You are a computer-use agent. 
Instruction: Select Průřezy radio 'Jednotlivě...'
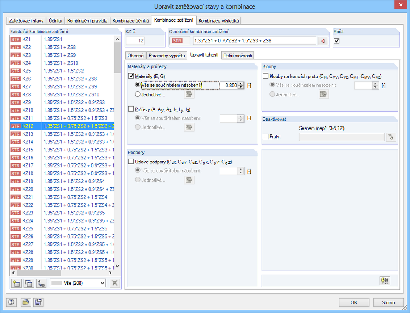point(138,127)
